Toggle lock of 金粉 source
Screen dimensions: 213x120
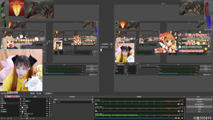(x=50, y=103)
